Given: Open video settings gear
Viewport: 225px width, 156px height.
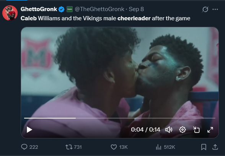Looking at the screenshot, I should 183,130.
